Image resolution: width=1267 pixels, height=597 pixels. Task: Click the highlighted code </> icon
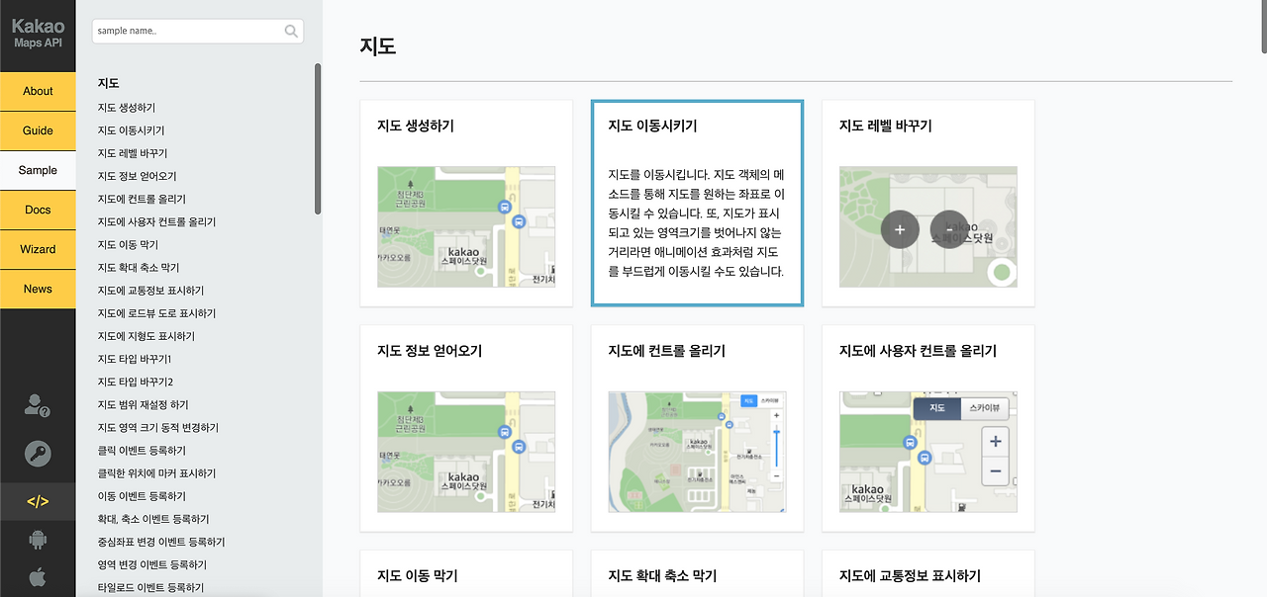[x=38, y=501]
